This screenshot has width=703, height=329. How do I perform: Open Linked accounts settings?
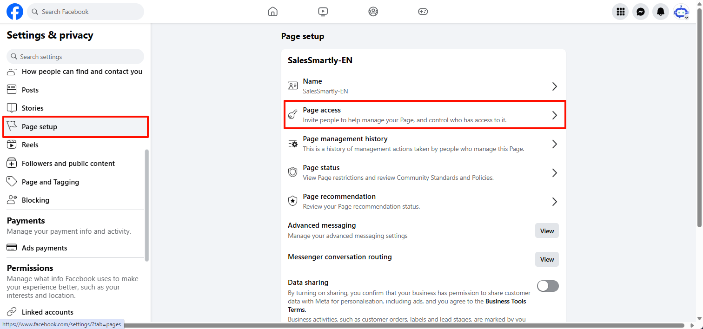coord(75,312)
